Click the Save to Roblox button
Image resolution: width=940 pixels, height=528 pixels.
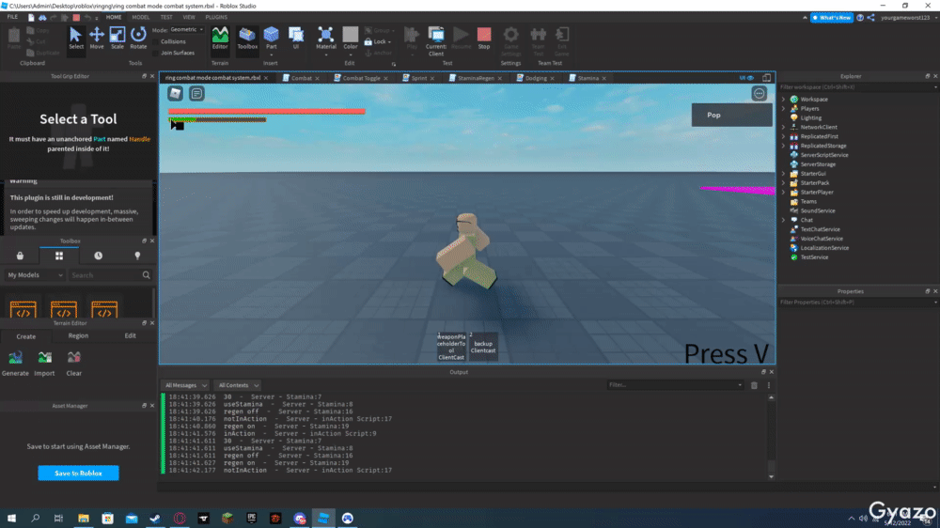[79, 473]
